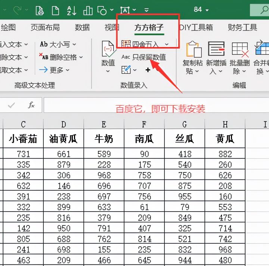Image resolution: width=269 pixels, height=266 pixels.
Task: Select column C header
Action: coord(23,124)
